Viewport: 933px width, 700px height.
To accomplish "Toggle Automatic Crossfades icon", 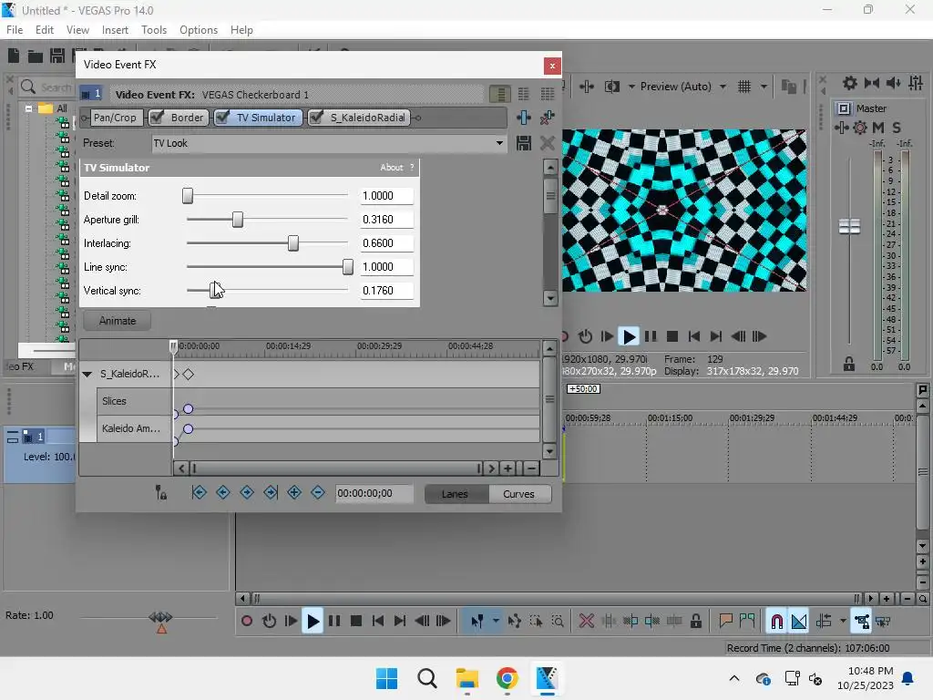I will click(798, 622).
